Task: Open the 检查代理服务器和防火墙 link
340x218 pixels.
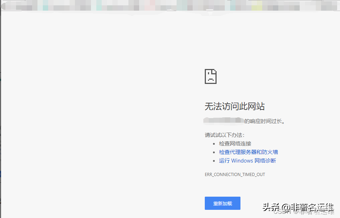Action: click(x=248, y=152)
